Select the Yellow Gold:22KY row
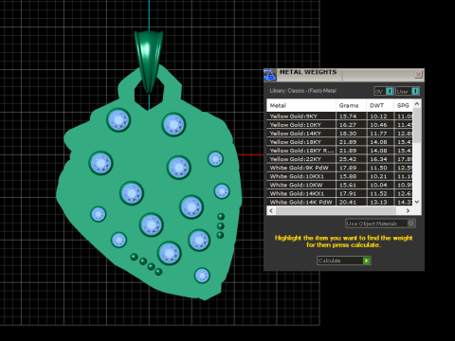The width and height of the screenshot is (455, 341). pos(339,159)
